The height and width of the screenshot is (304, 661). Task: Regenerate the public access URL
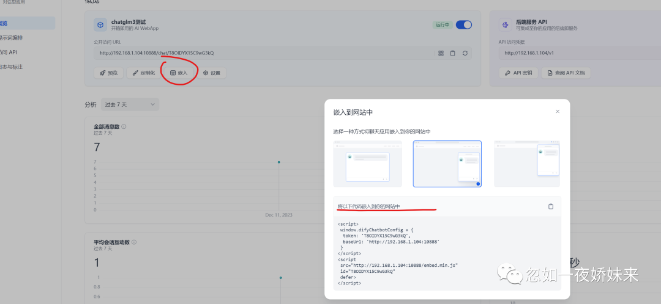pos(465,53)
